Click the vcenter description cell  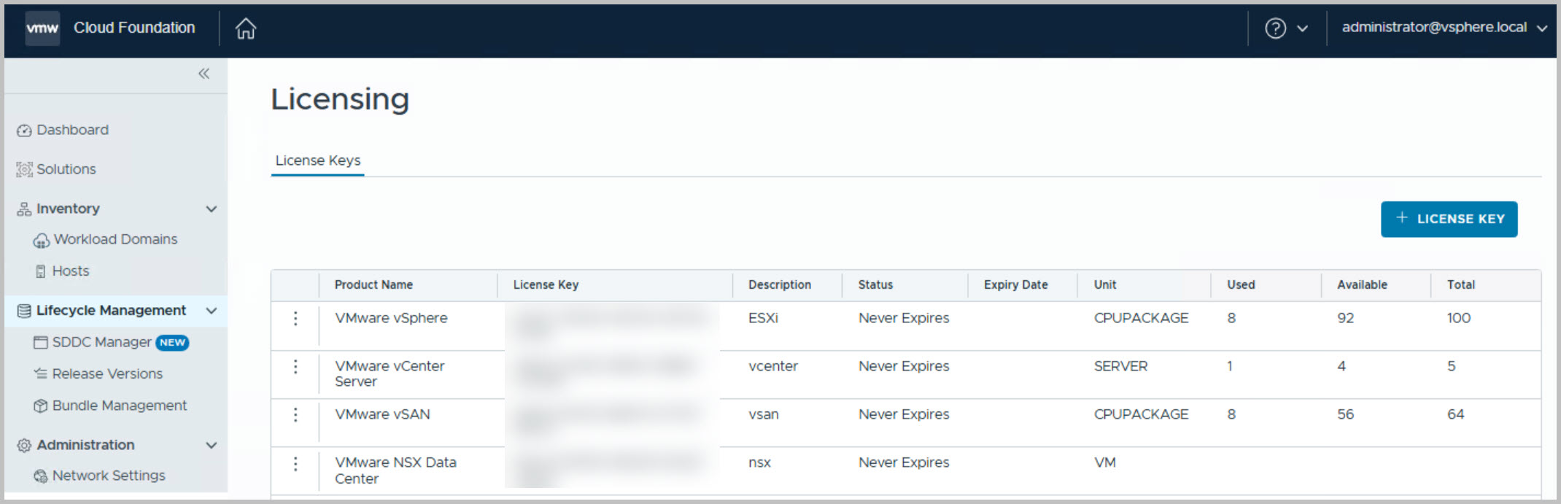(x=773, y=366)
